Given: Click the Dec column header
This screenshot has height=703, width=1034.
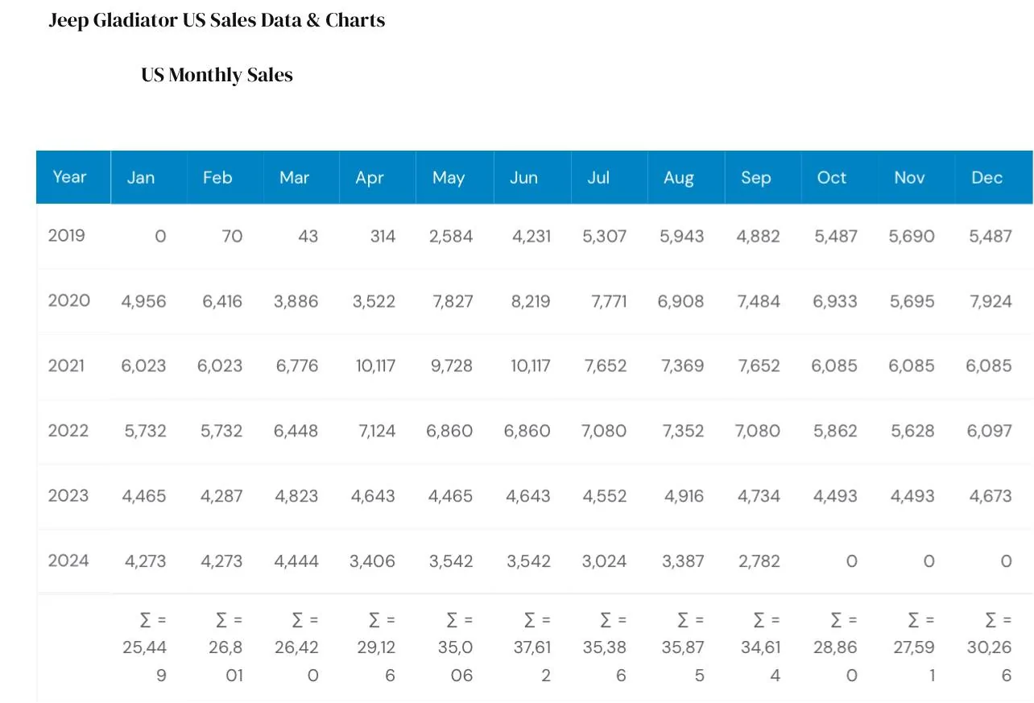Looking at the screenshot, I should tap(986, 177).
